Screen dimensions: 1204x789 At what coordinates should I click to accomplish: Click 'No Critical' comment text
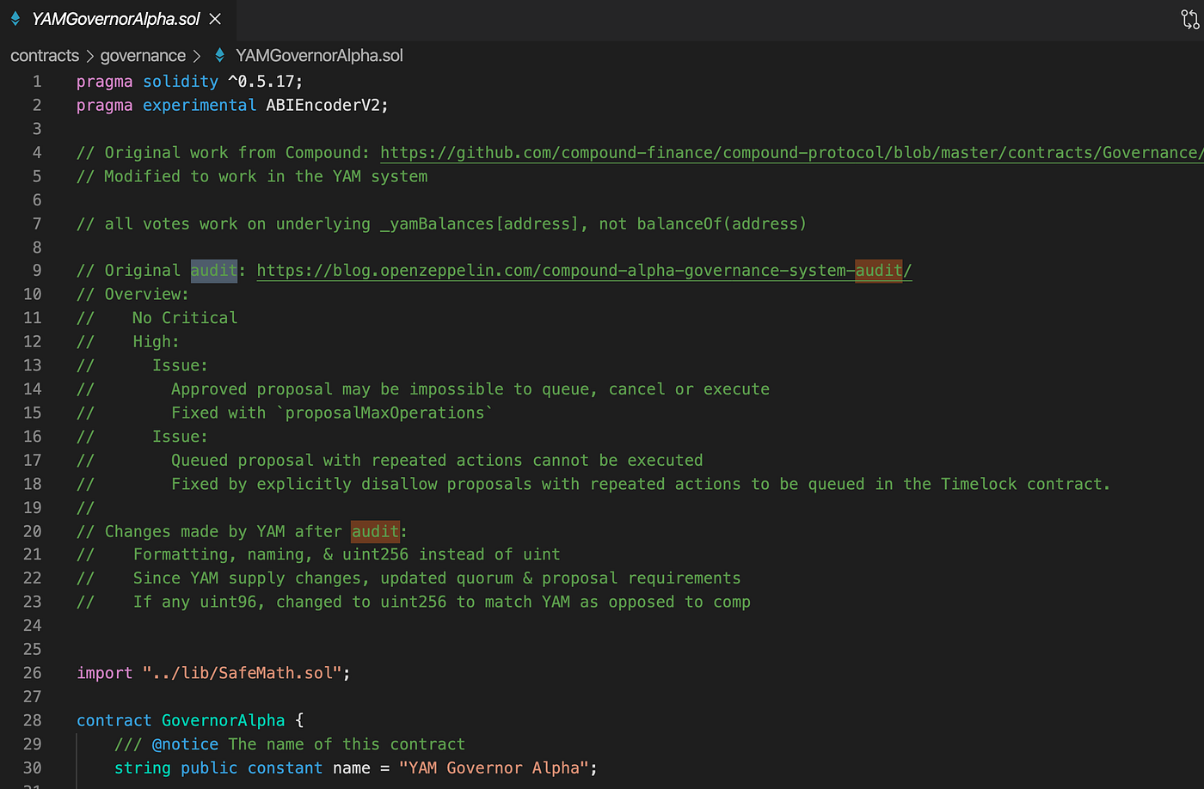[x=185, y=318]
